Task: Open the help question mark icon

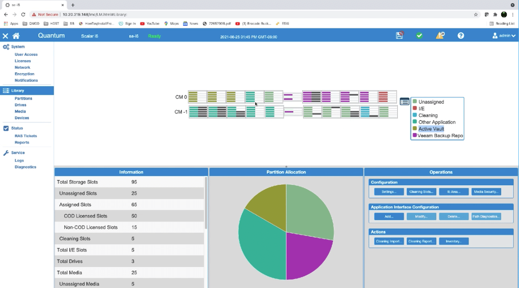Action: coord(461,35)
